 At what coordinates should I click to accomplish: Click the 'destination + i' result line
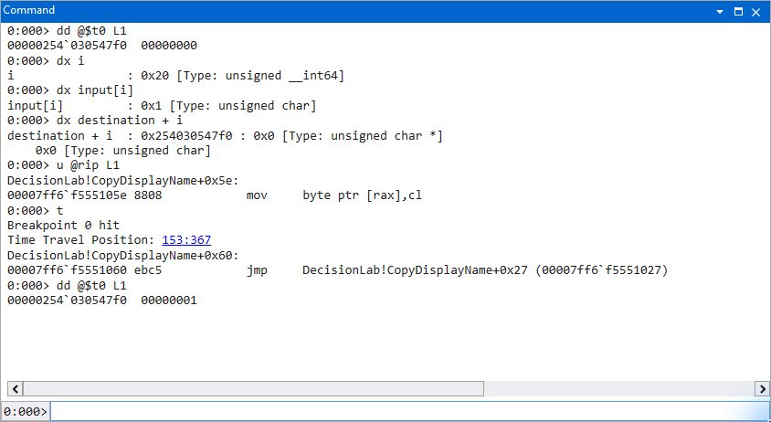point(225,136)
